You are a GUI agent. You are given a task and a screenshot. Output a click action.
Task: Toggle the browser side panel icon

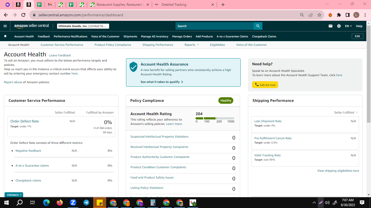[x=348, y=15]
